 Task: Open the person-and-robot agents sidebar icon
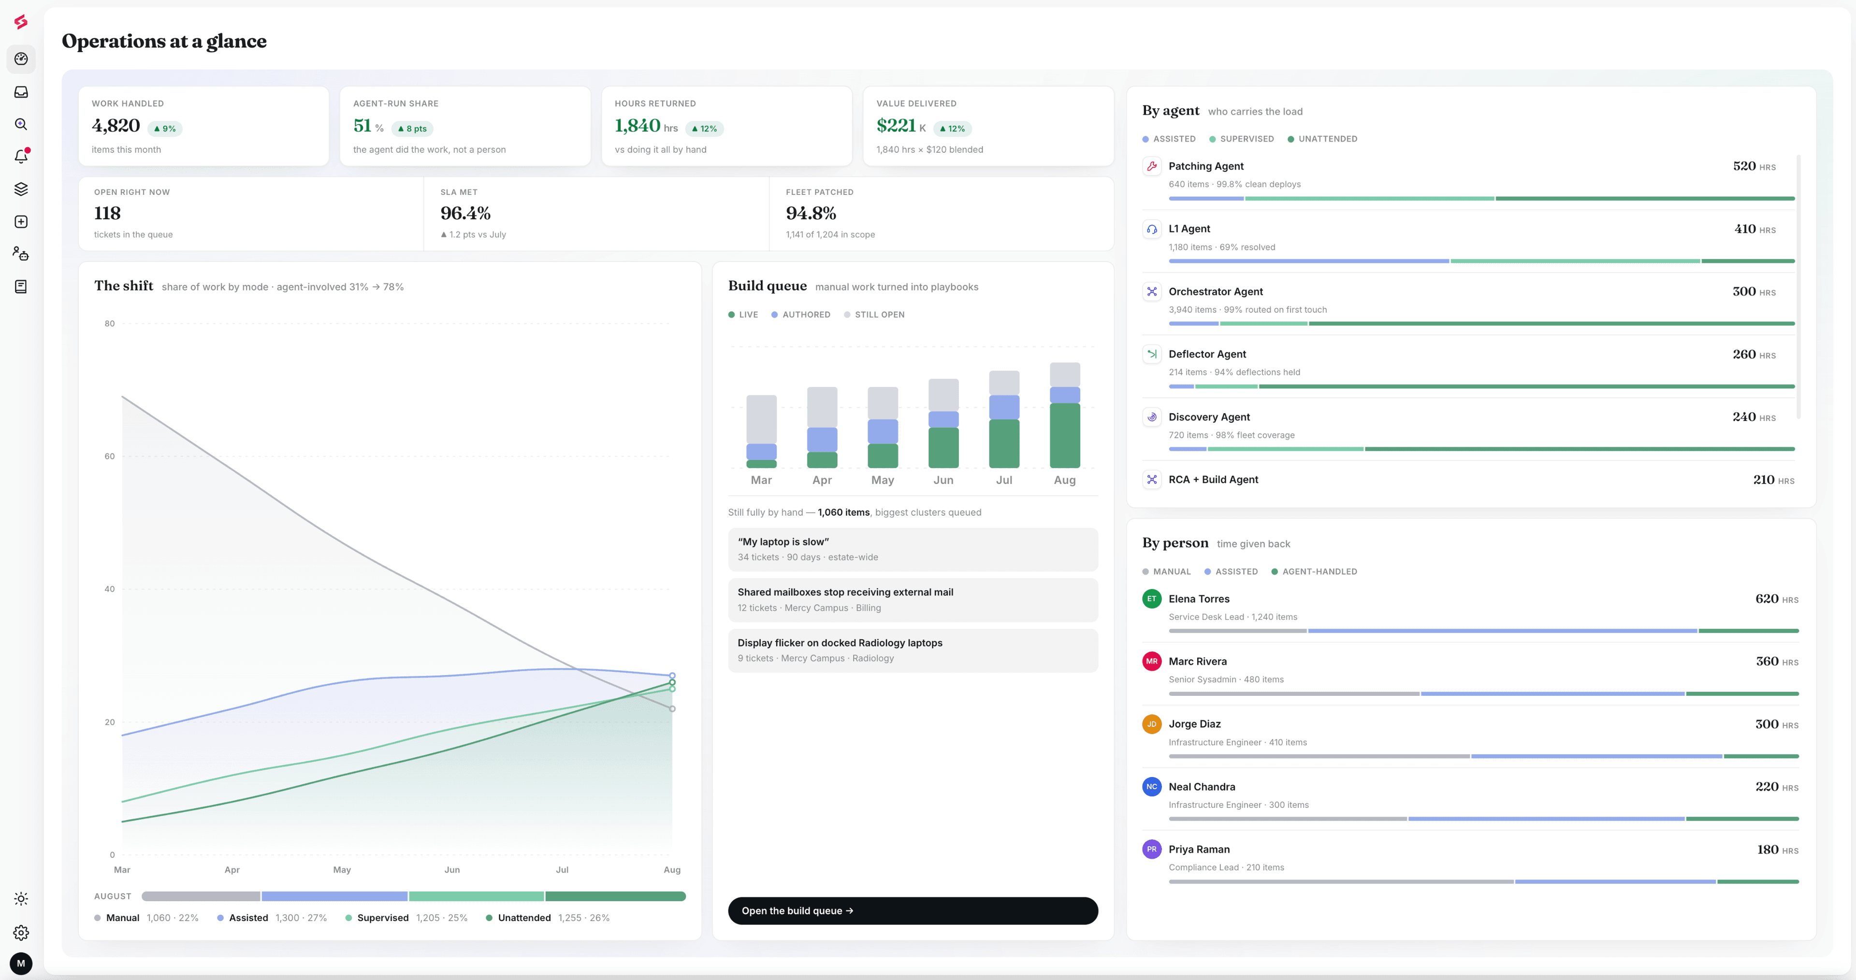tap(21, 254)
